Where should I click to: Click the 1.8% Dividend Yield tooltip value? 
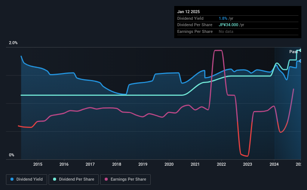[223, 18]
